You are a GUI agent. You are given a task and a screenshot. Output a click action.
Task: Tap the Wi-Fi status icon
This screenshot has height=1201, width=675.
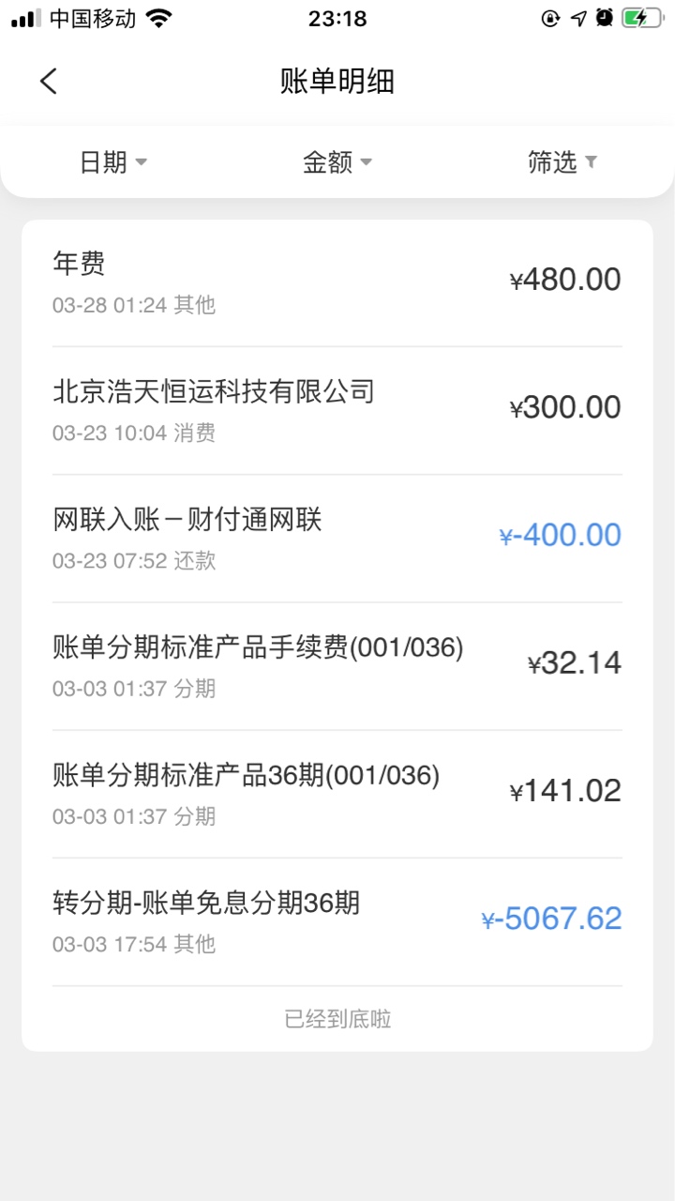click(x=159, y=18)
